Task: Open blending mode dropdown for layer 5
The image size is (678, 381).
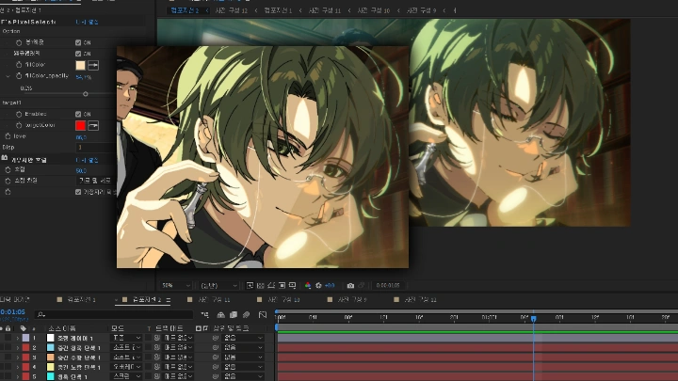Action: [127, 376]
